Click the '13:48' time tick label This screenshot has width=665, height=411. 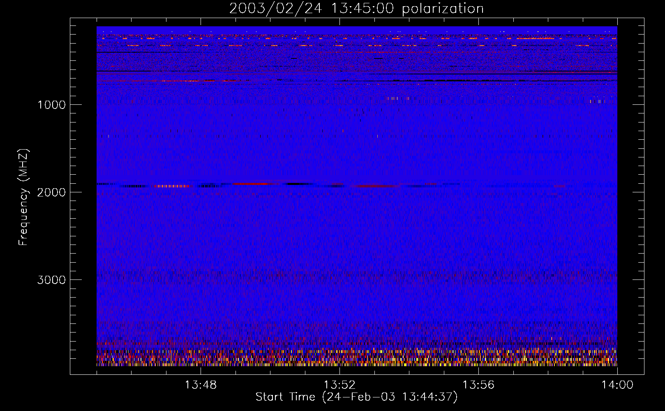click(201, 385)
